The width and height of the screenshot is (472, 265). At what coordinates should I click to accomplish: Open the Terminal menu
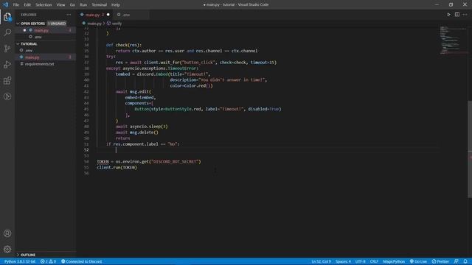pos(100,5)
